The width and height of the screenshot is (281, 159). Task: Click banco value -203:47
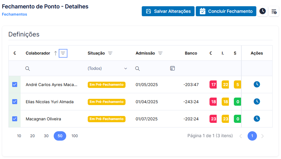click(x=191, y=84)
